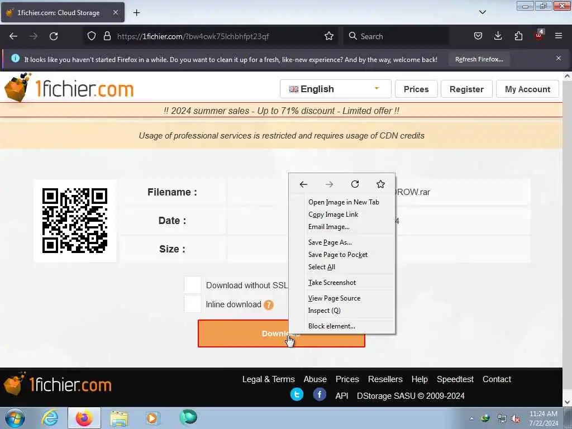Open the tracking protection shield icon

pos(92,36)
